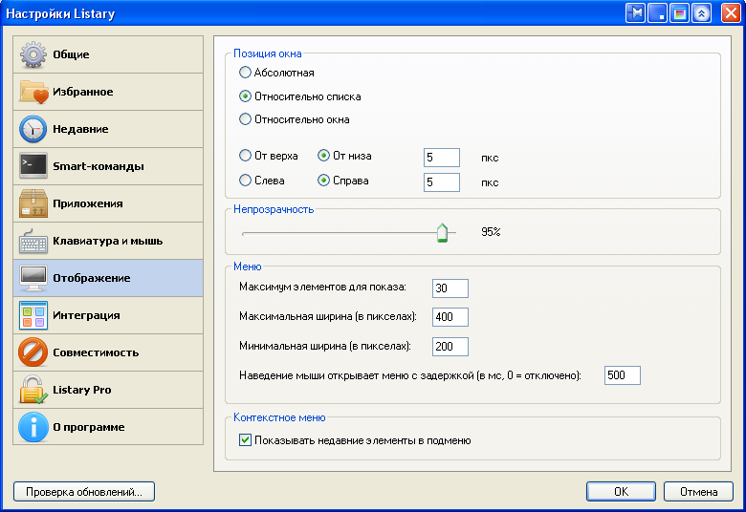The image size is (746, 512).
Task: Choose the Справа radio option
Action: (323, 181)
